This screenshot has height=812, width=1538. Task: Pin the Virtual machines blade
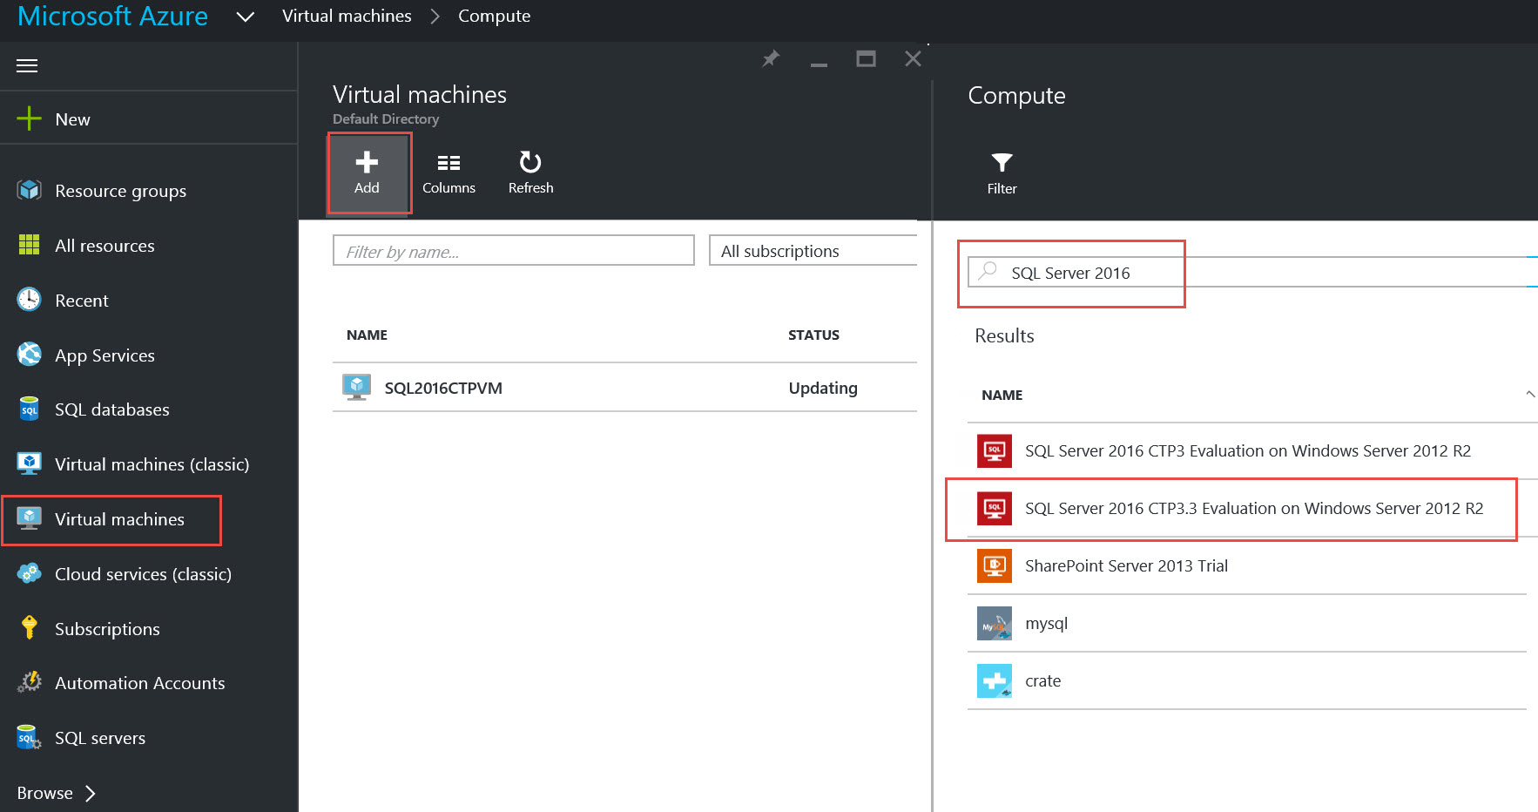pyautogui.click(x=771, y=59)
